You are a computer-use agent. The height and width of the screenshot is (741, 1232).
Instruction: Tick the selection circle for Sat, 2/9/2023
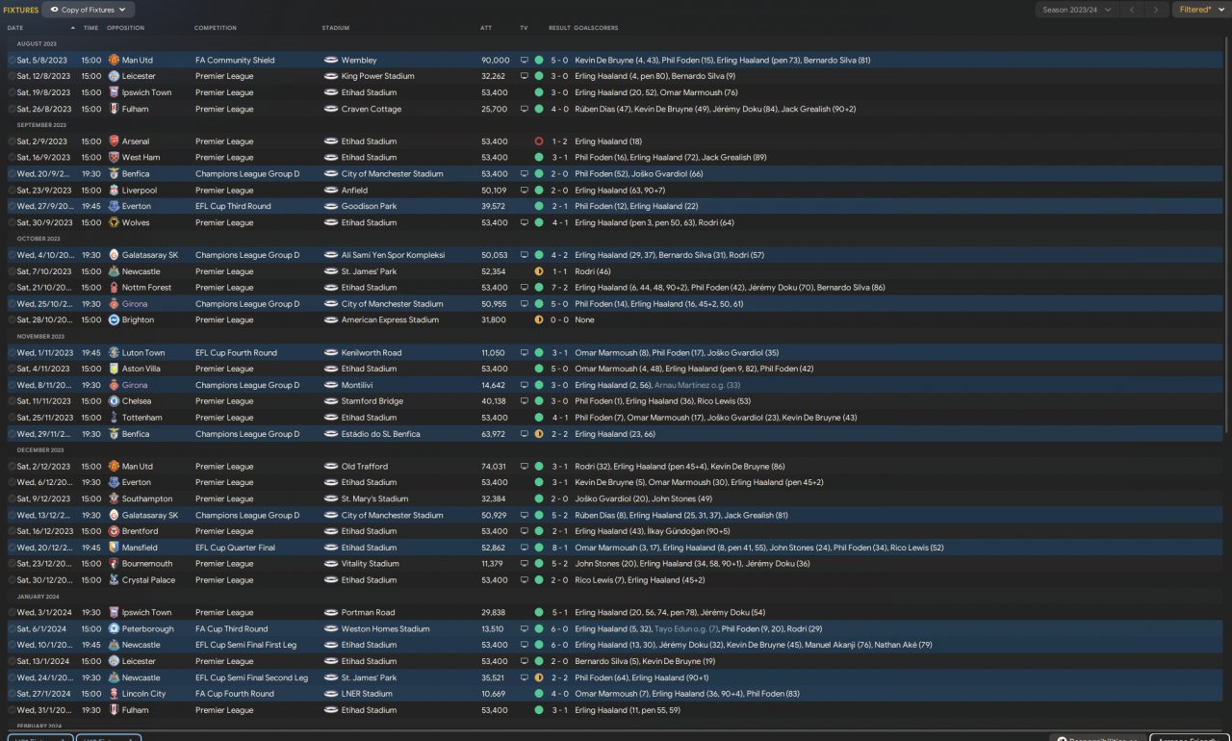(x=12, y=141)
